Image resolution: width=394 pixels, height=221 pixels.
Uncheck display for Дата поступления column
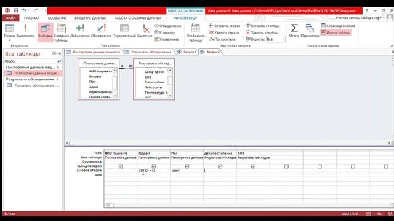point(220,166)
